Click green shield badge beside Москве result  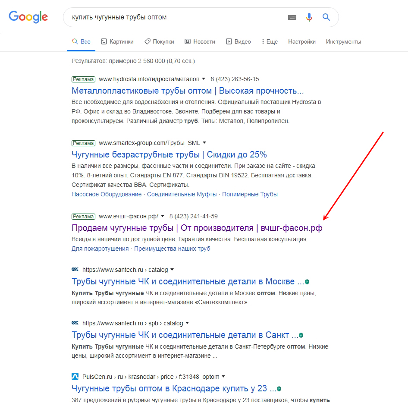click(x=307, y=282)
